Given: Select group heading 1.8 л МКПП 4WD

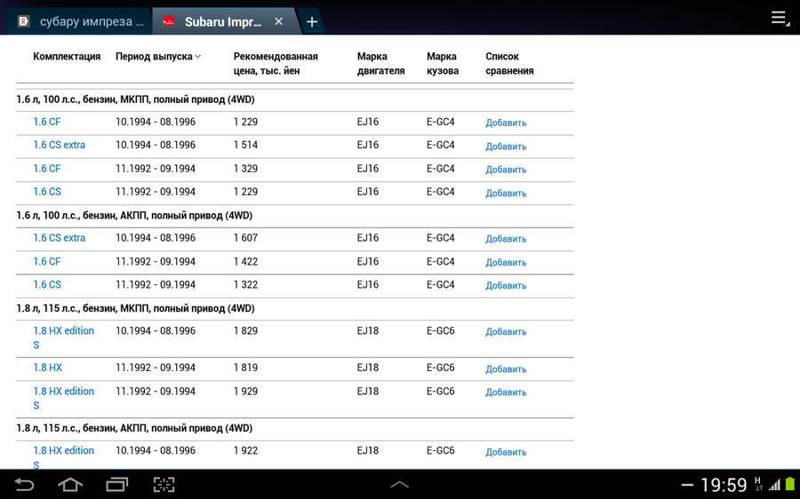Looking at the screenshot, I should point(135,308).
